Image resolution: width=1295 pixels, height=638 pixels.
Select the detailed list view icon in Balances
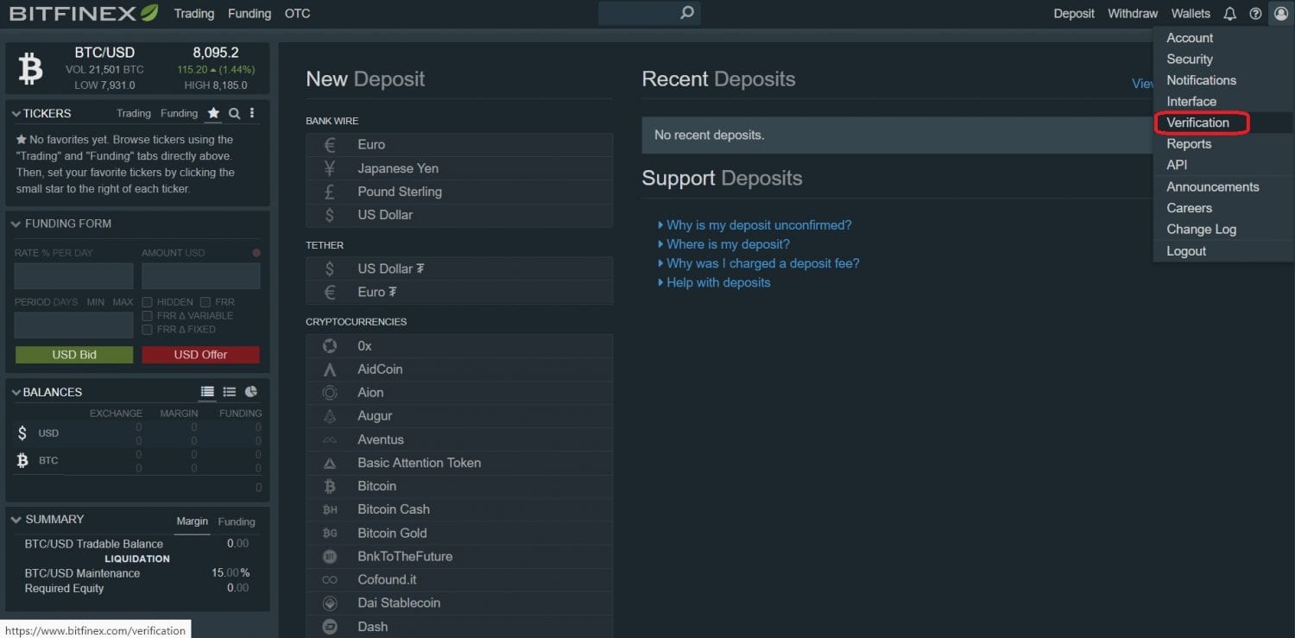click(x=229, y=392)
